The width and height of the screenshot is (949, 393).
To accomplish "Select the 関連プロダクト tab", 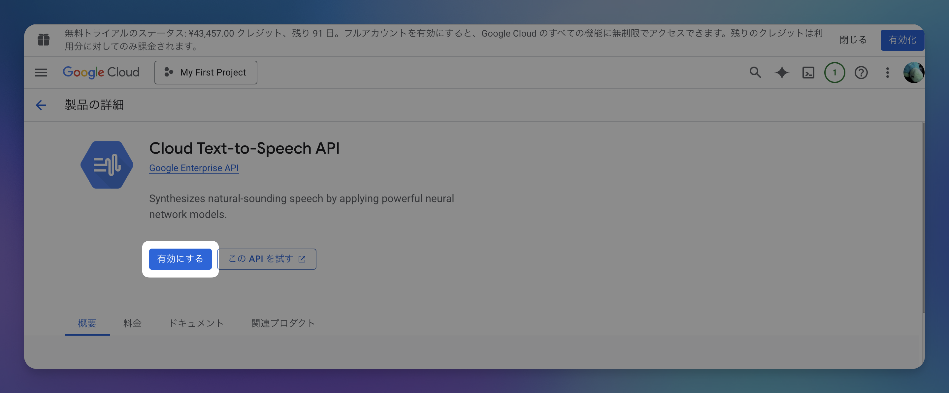I will [x=283, y=323].
